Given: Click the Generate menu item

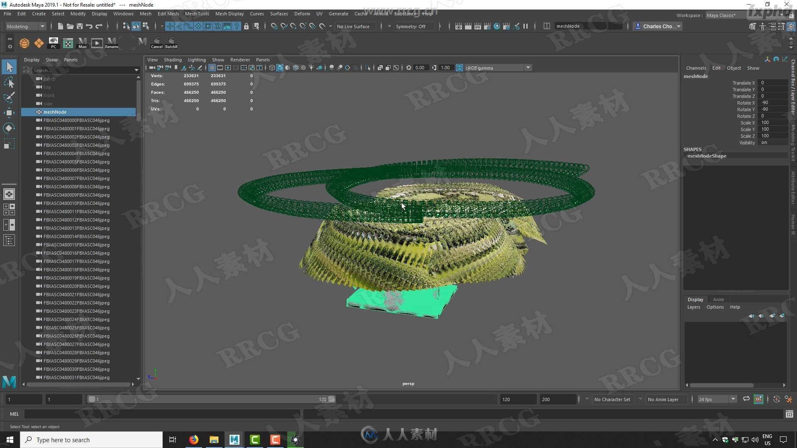Looking at the screenshot, I should pyautogui.click(x=338, y=13).
